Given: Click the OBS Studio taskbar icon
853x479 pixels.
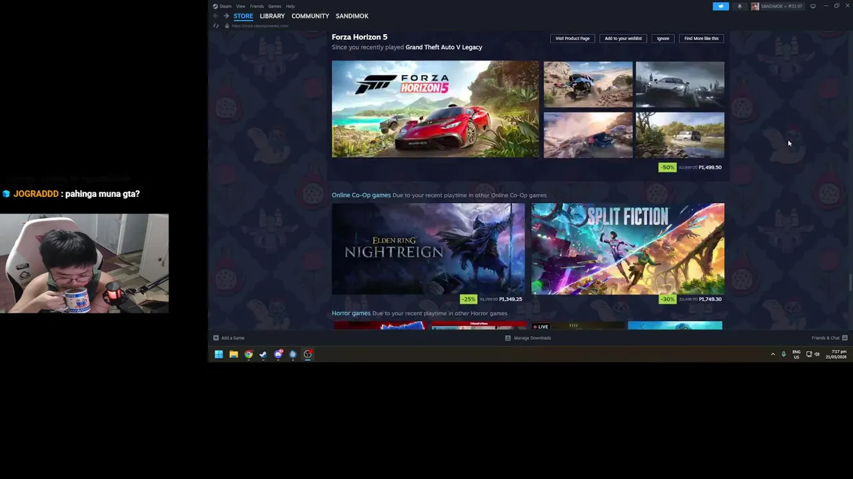Looking at the screenshot, I should (x=308, y=355).
